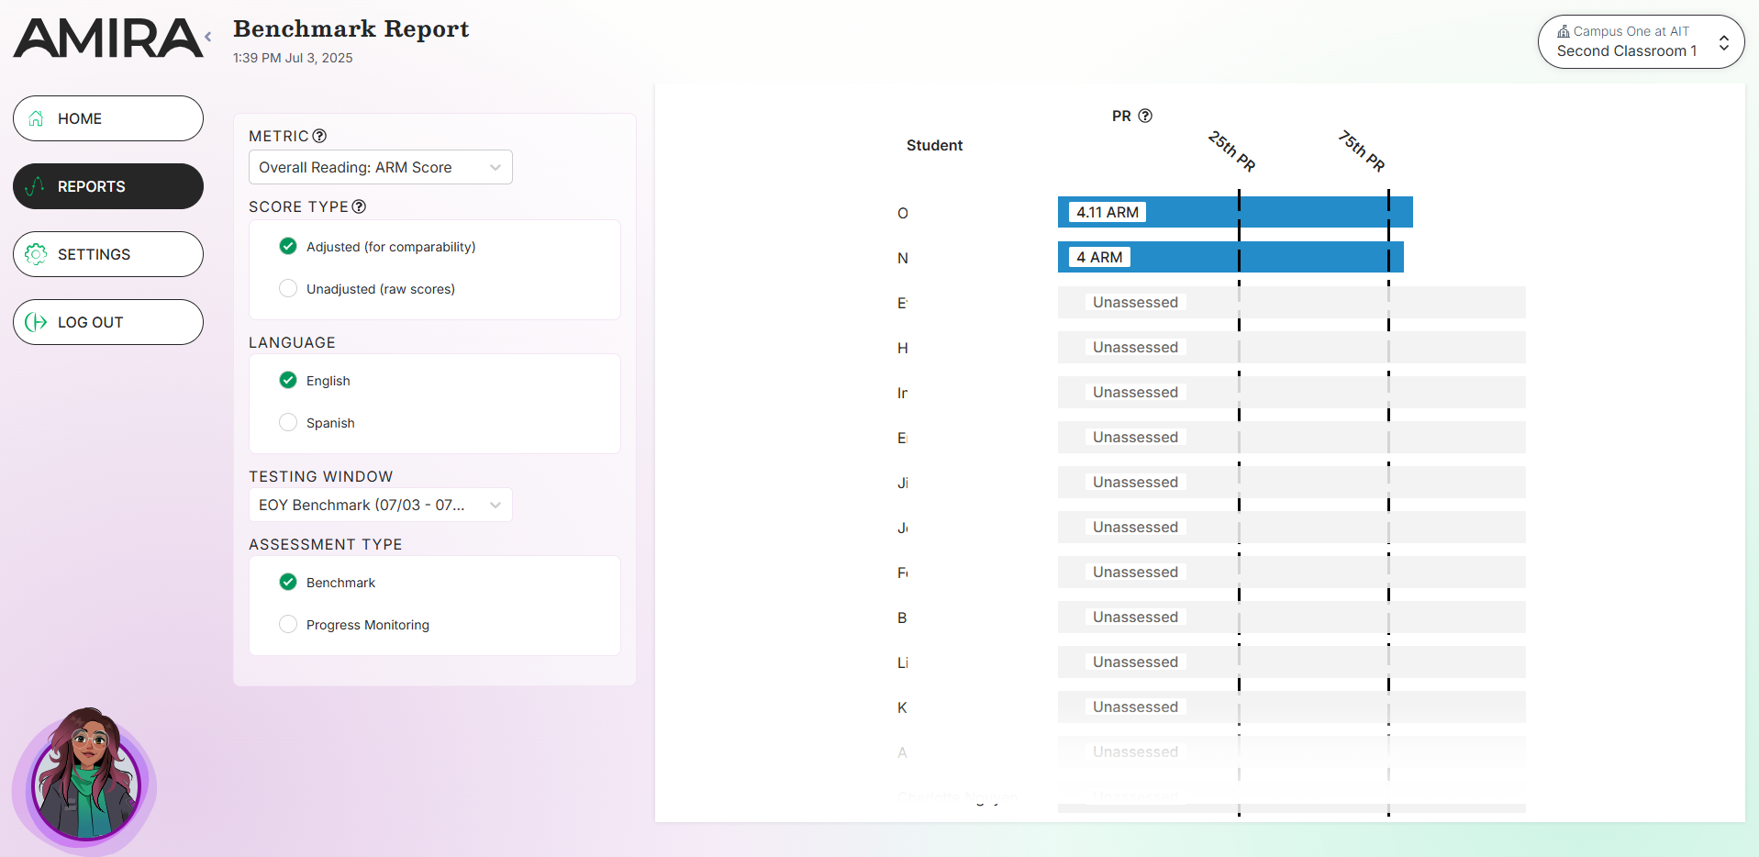Select Unadjusted (raw scores) option
Viewport: 1759px width, 857px height.
click(x=367, y=289)
